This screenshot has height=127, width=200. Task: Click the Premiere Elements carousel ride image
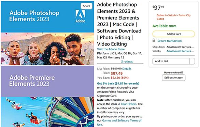click(47, 112)
